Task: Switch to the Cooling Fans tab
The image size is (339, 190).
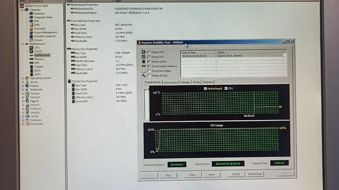Action: point(170,82)
